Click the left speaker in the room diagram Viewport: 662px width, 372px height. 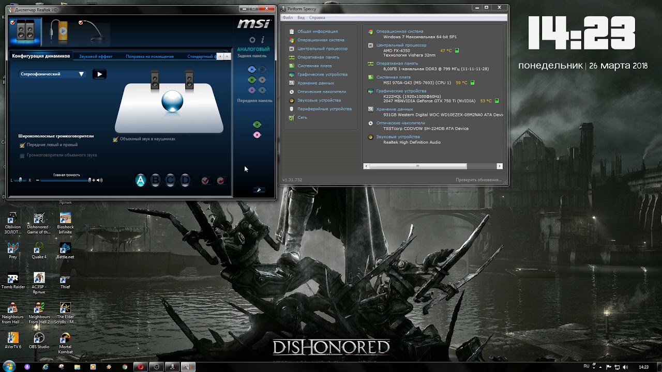155,81
